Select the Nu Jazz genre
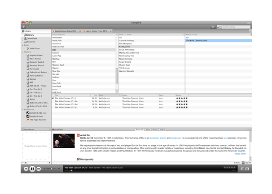 [x=83, y=74]
